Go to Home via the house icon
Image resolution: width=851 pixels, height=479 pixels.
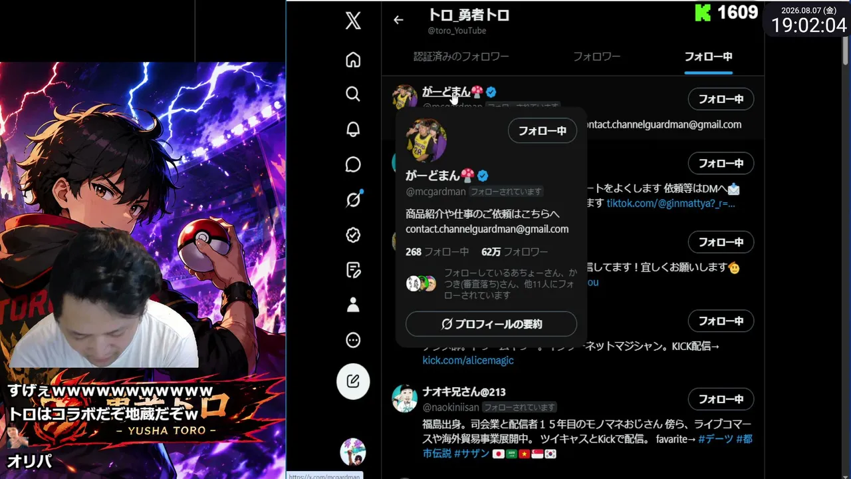click(353, 60)
